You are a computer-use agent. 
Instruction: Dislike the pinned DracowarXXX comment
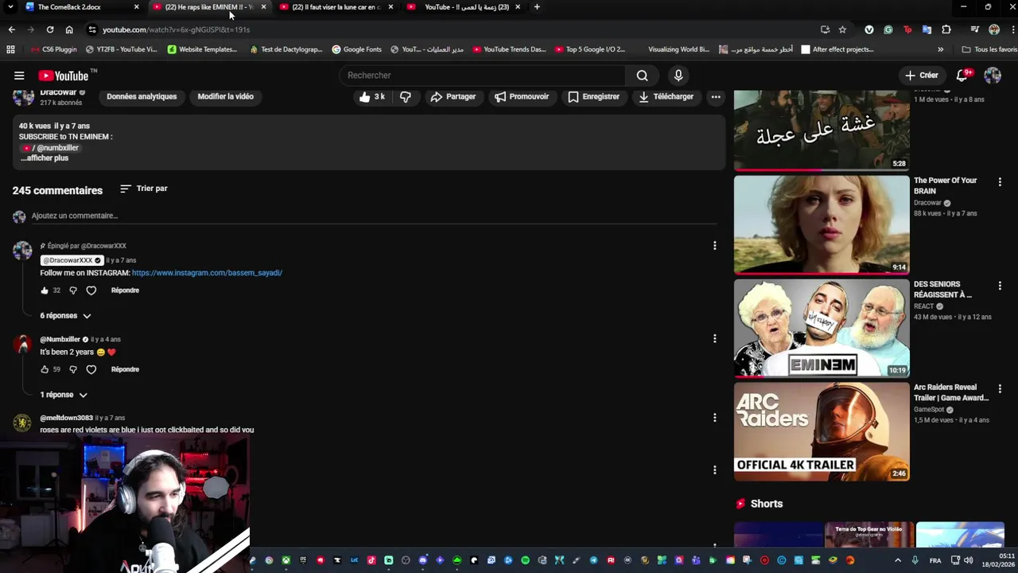click(x=73, y=290)
